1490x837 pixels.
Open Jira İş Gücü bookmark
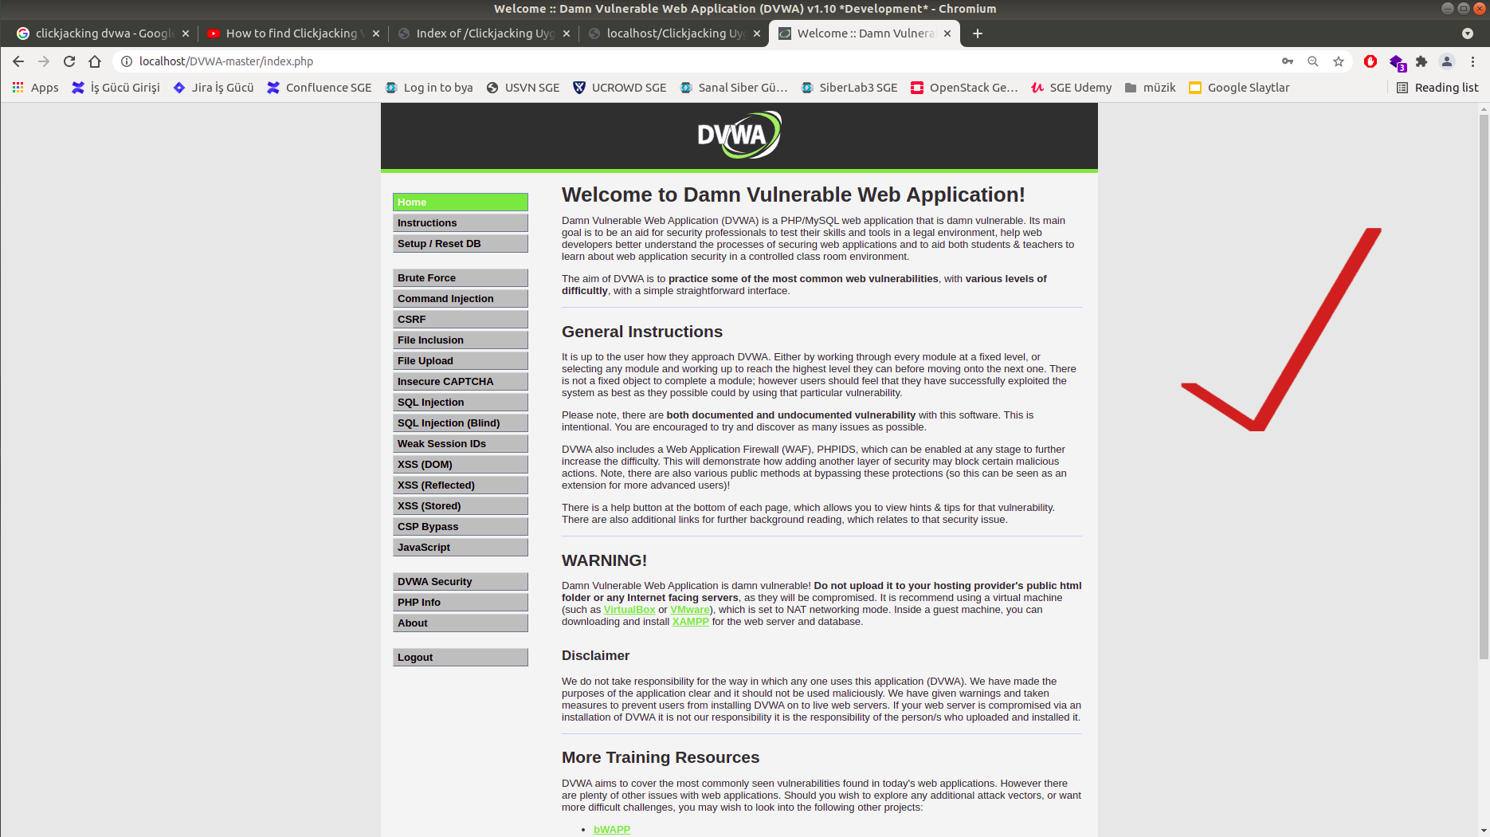coord(214,88)
